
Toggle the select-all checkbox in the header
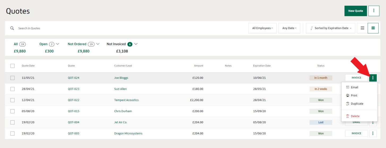(12, 66)
